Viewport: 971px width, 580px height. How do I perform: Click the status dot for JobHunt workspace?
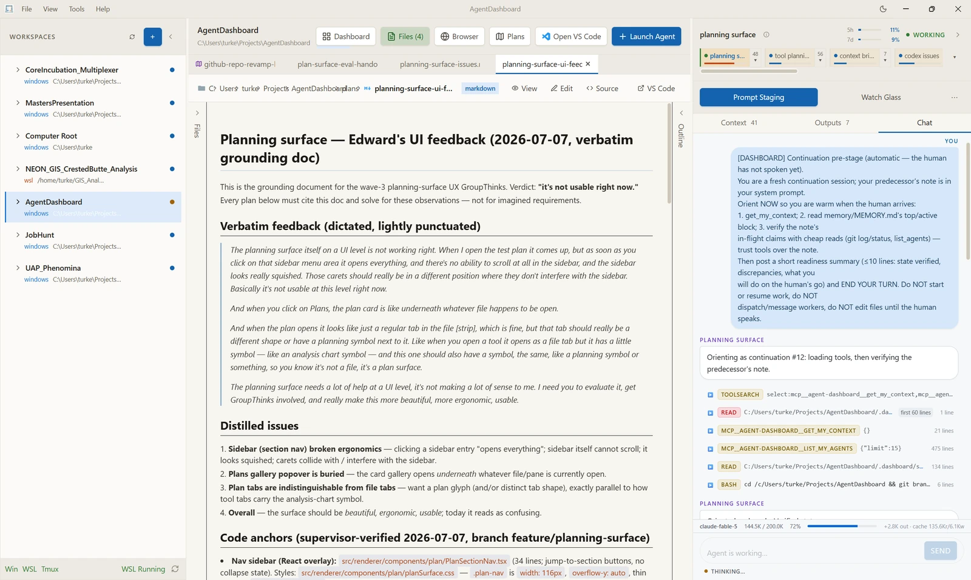pyautogui.click(x=172, y=235)
